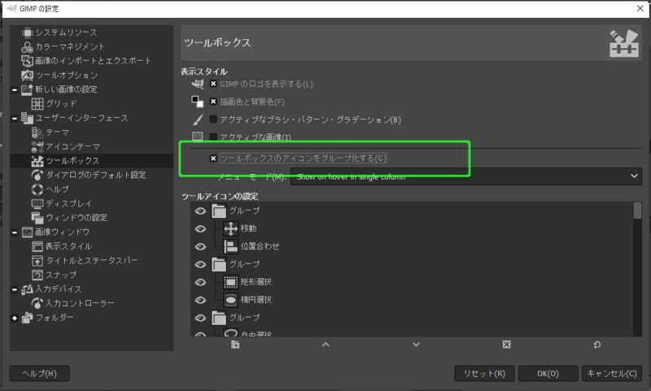This screenshot has width=651, height=391.
Task: Toggle ツールボックスのアイコンをグループ化する checkbox
Action: [x=213, y=158]
